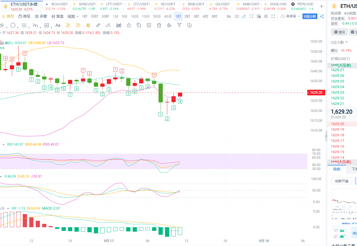This screenshot has width=357, height=246.
Task: Expand RSI indicator options arrow
Action: (4, 144)
